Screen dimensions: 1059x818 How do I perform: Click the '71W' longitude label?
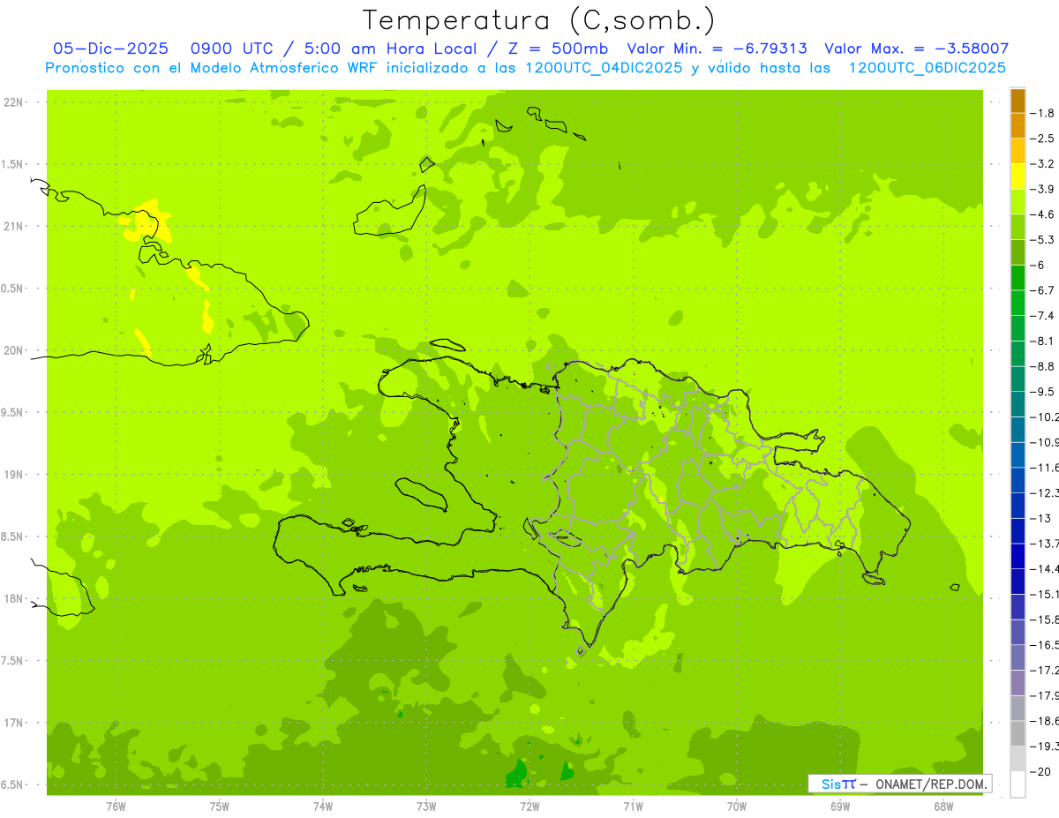coord(633,807)
